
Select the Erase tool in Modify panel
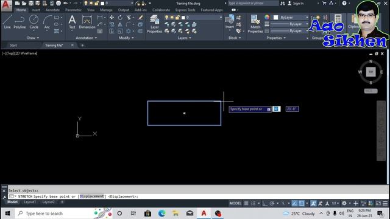(x=141, y=18)
